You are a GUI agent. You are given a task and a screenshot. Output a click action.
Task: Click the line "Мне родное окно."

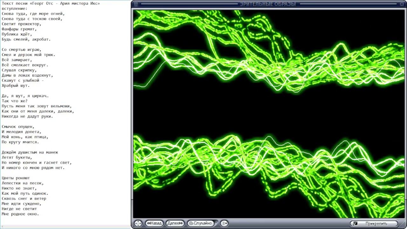tap(20, 214)
